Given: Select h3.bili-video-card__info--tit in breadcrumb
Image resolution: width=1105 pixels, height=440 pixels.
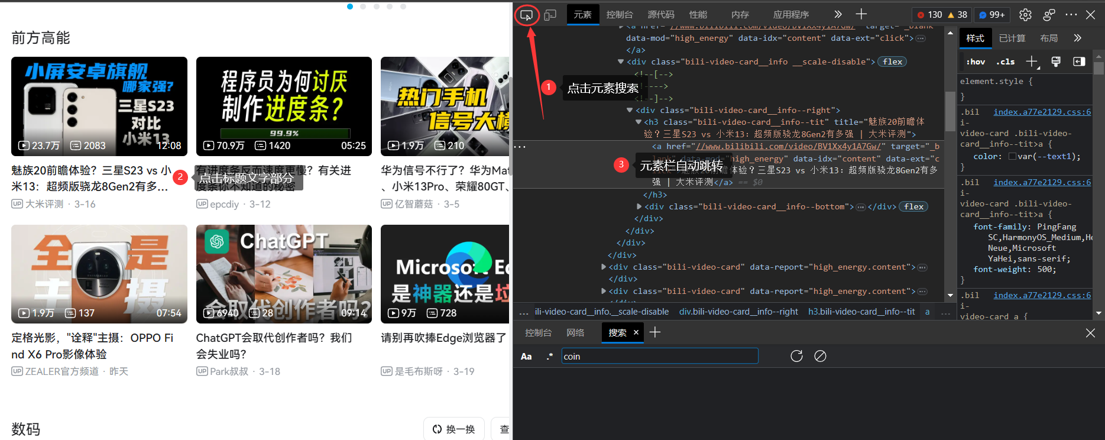Looking at the screenshot, I should tap(861, 312).
